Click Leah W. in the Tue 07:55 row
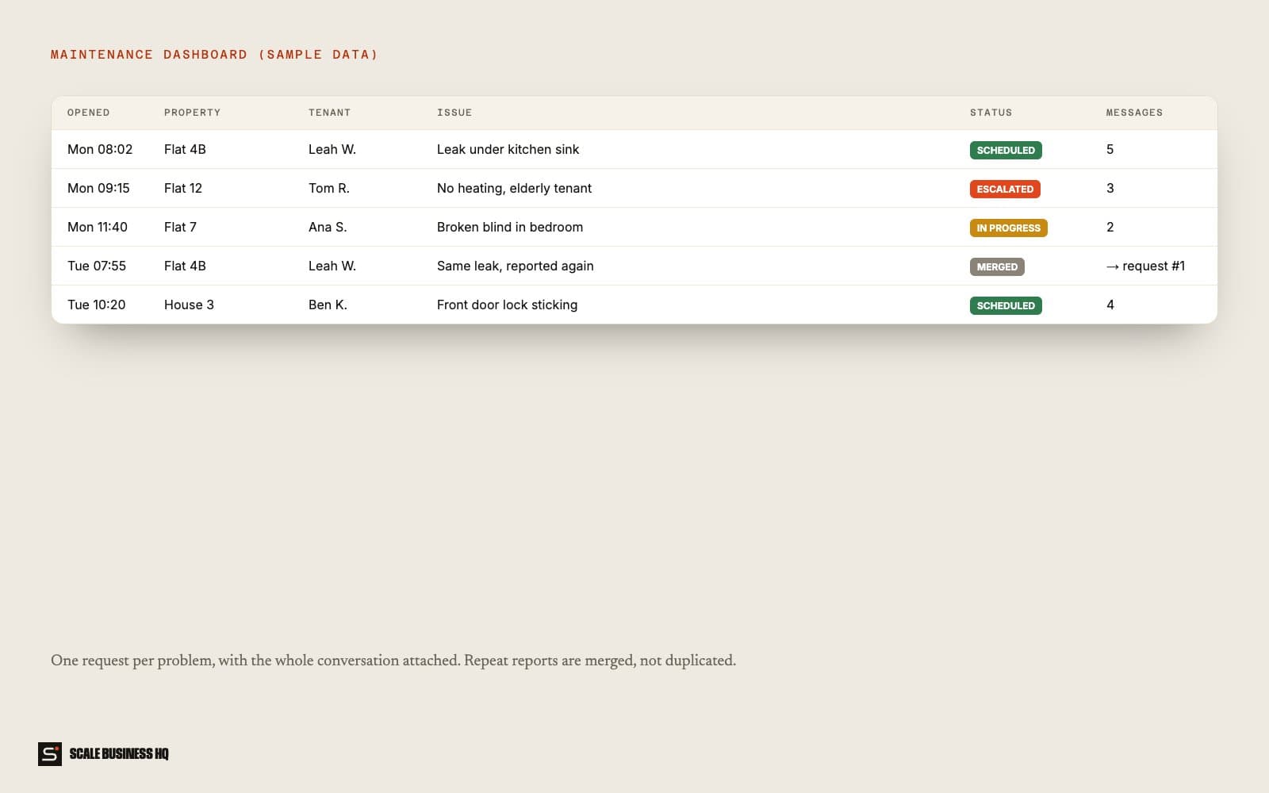Image resolution: width=1269 pixels, height=793 pixels. pos(332,266)
